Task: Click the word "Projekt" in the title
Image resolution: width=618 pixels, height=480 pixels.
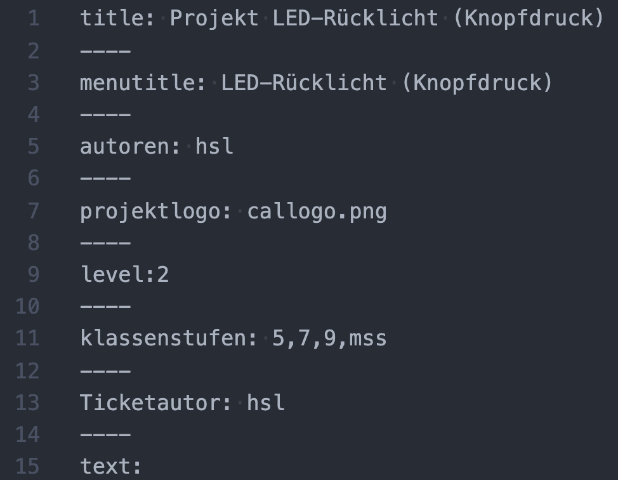Action: coord(214,18)
